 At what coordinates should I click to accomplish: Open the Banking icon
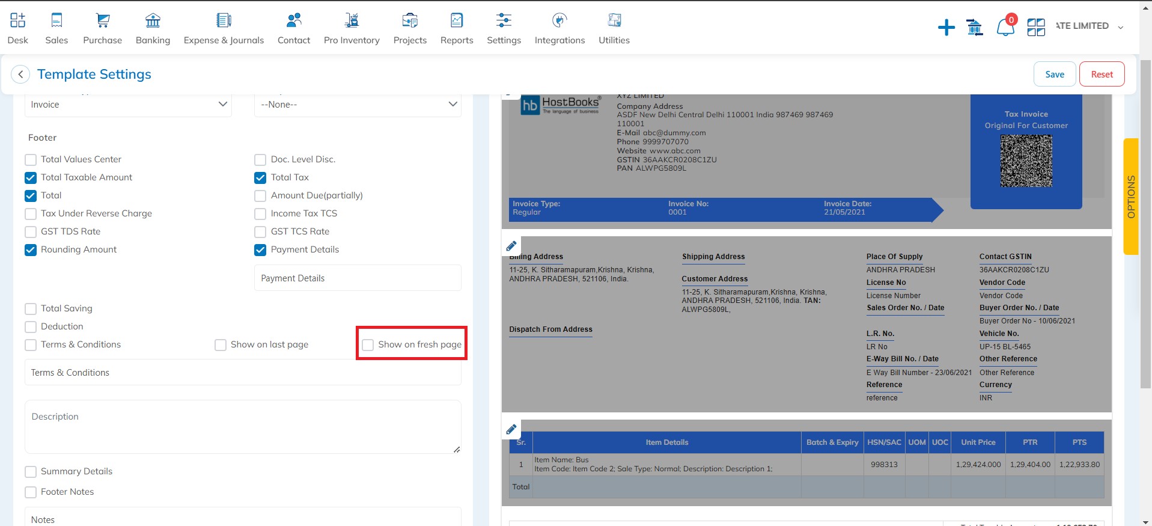click(x=153, y=20)
